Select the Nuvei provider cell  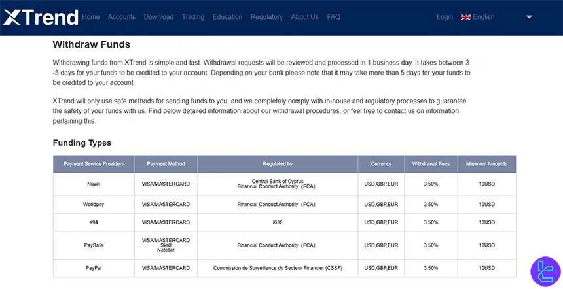94,184
